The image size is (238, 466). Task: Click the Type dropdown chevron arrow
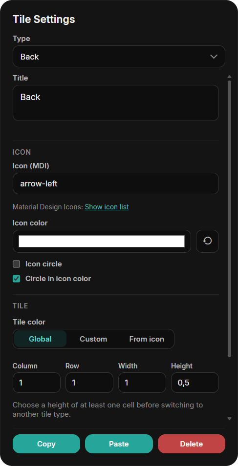coord(214,57)
